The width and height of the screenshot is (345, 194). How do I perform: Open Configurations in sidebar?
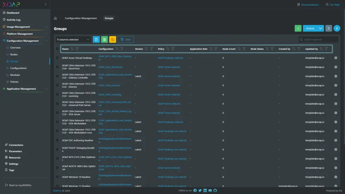click(x=18, y=68)
